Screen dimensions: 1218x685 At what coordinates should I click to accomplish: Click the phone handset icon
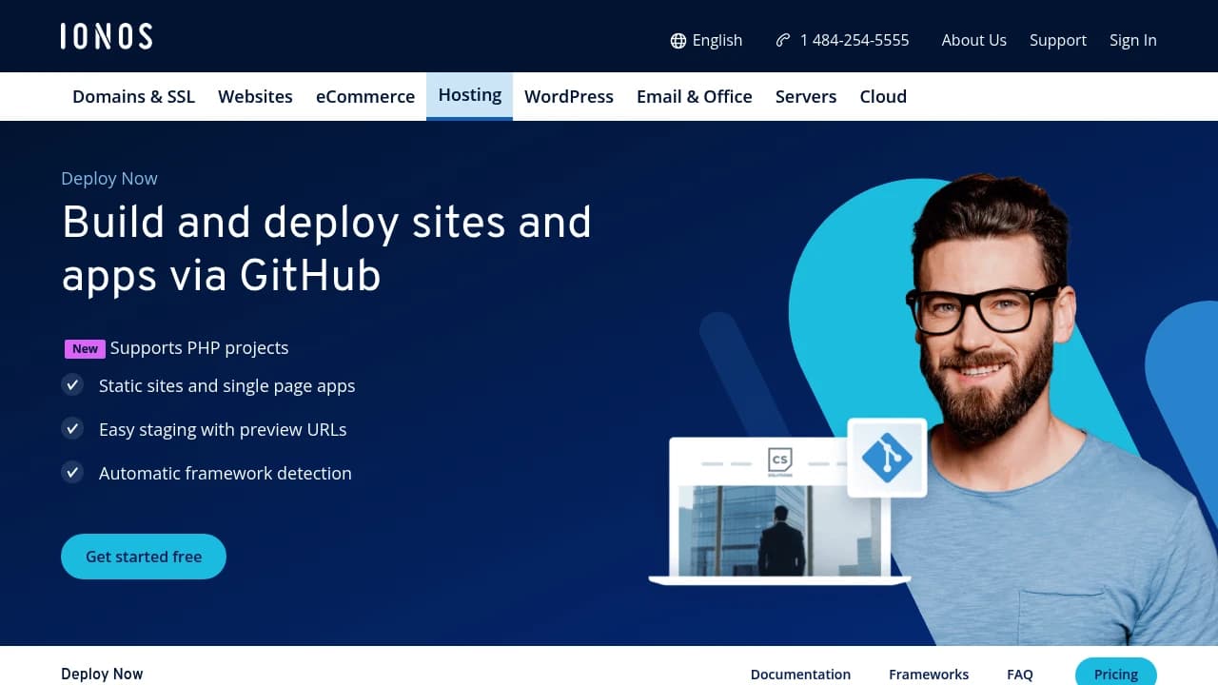tap(783, 40)
